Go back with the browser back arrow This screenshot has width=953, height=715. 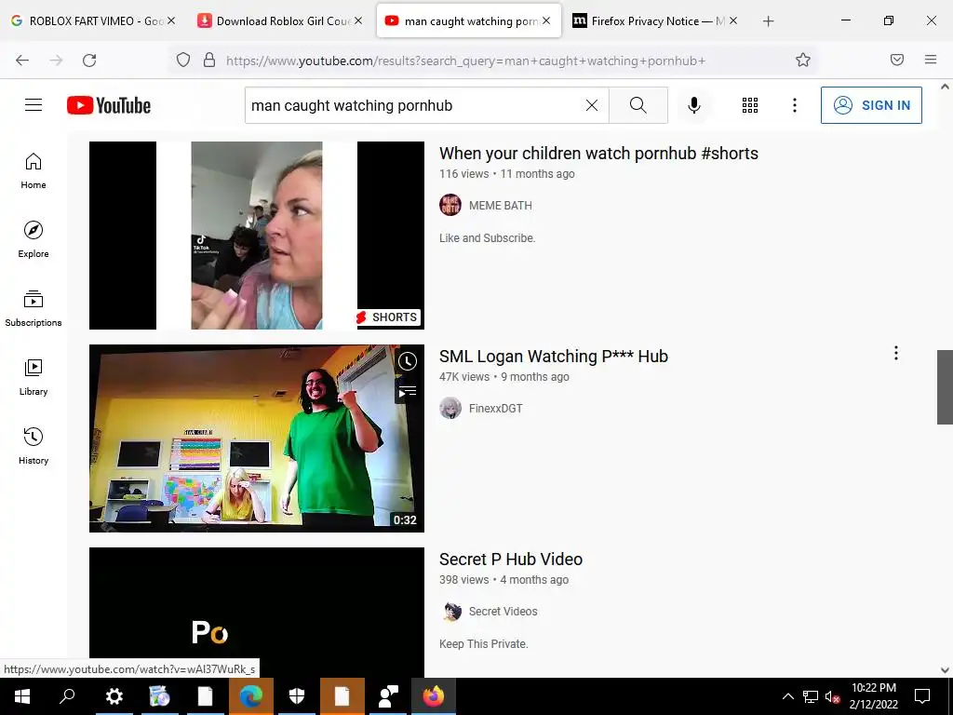[x=22, y=60]
